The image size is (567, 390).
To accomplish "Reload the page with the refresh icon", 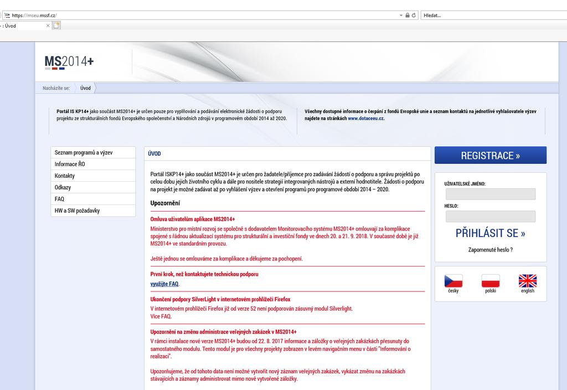I will coord(414,15).
